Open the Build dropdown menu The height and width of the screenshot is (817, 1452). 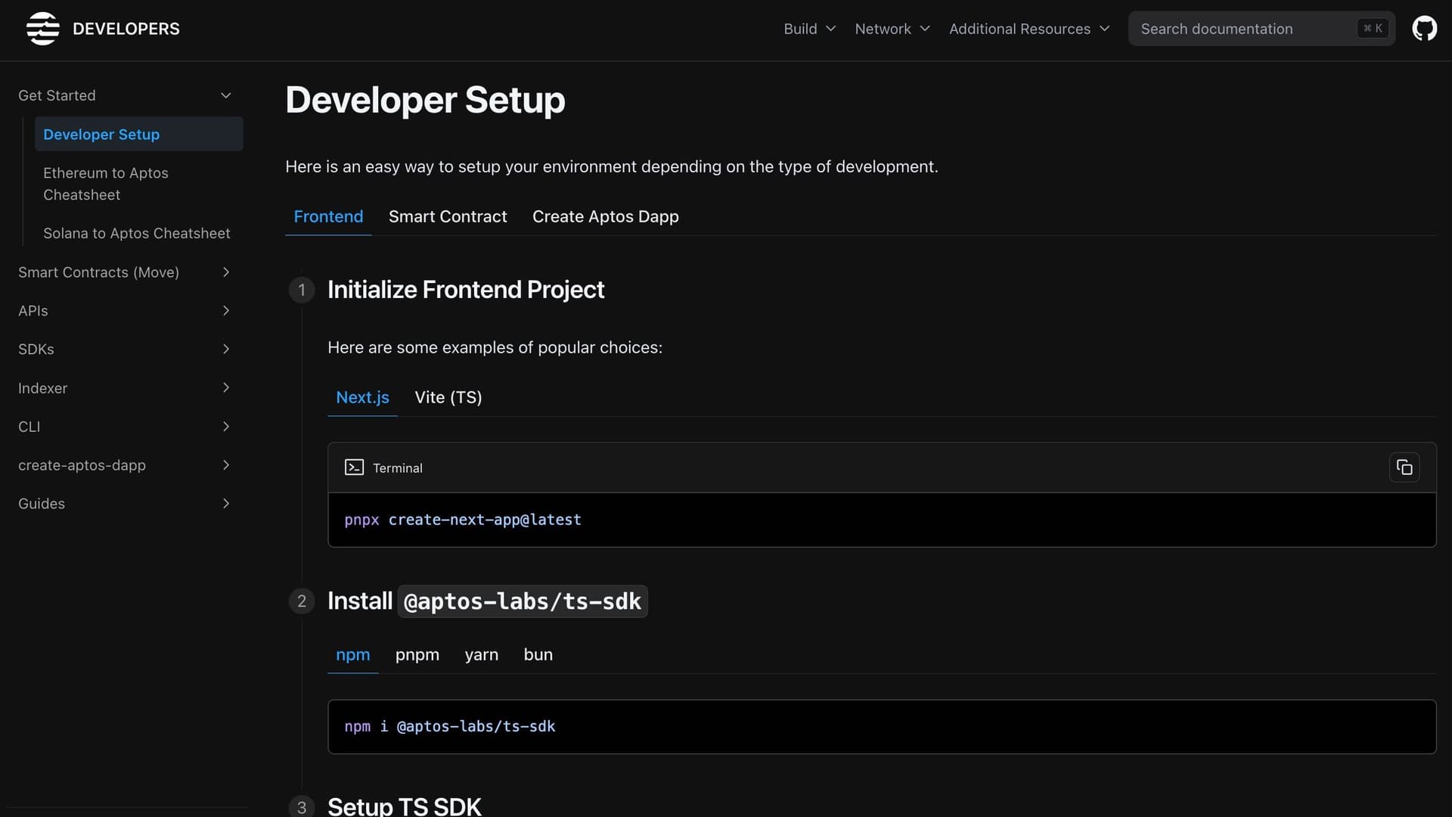pos(809,29)
